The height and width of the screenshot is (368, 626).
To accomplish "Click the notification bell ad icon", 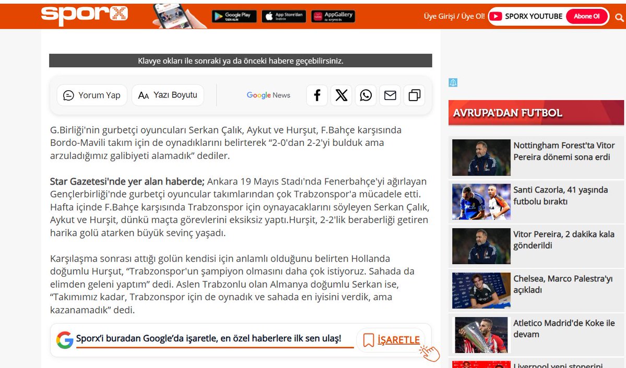I will pos(453,82).
